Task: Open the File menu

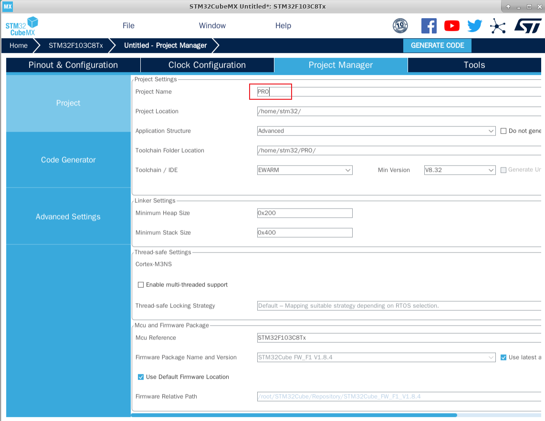Action: point(128,26)
